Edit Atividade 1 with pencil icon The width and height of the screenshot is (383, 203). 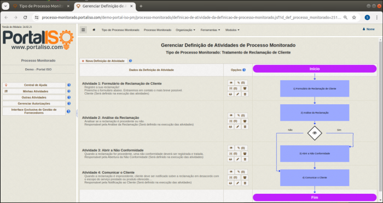237,94
